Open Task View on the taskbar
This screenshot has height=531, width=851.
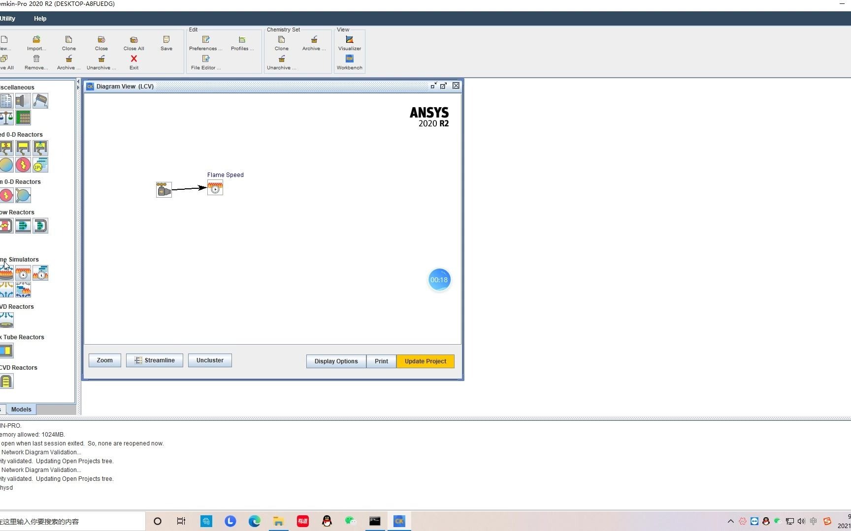coord(181,522)
